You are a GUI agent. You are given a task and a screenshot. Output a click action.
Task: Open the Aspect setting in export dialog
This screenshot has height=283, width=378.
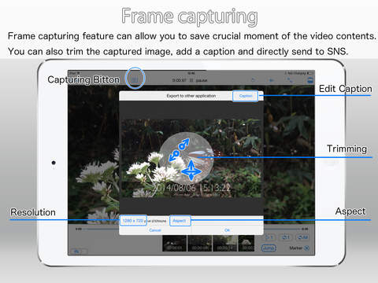pyautogui.click(x=180, y=221)
